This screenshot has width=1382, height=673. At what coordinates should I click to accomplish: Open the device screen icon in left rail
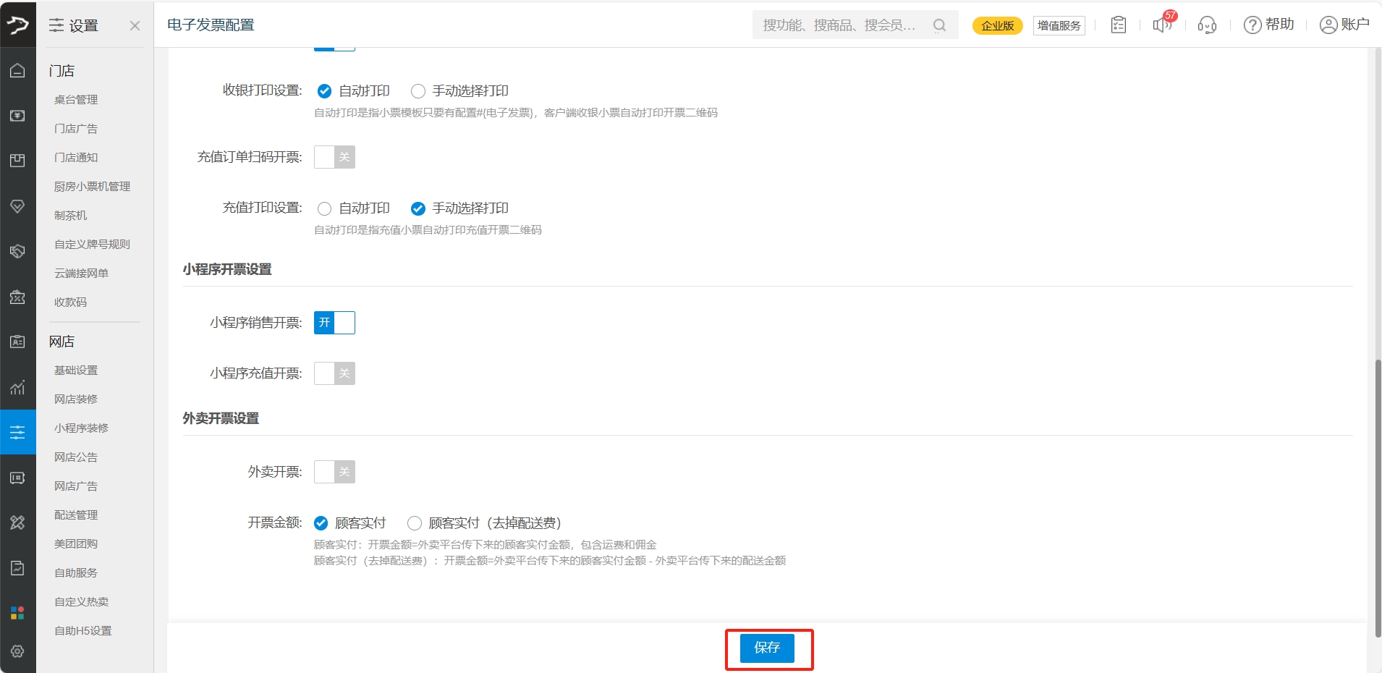17,478
